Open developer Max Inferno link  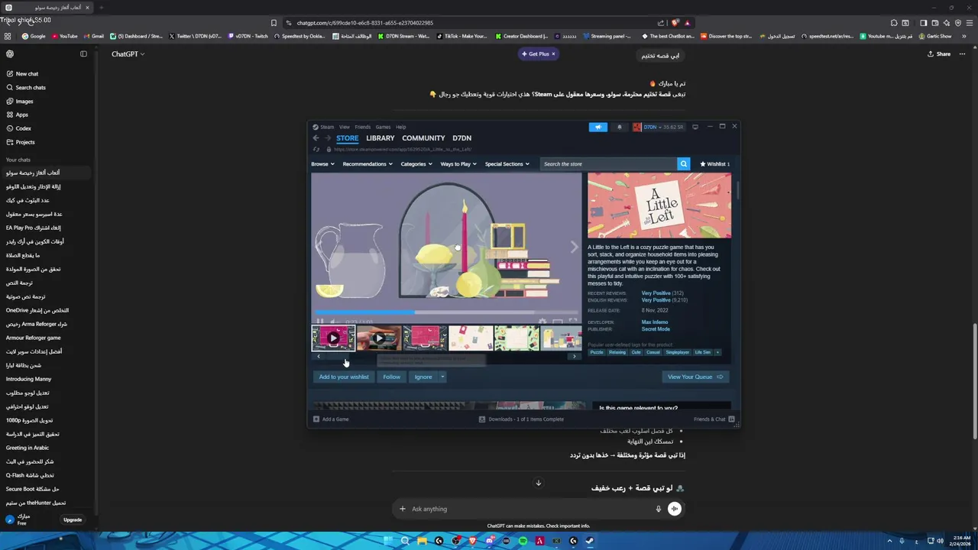pos(655,322)
